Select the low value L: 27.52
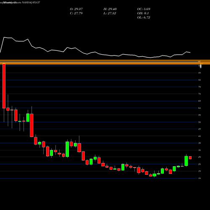 tap(110, 13)
